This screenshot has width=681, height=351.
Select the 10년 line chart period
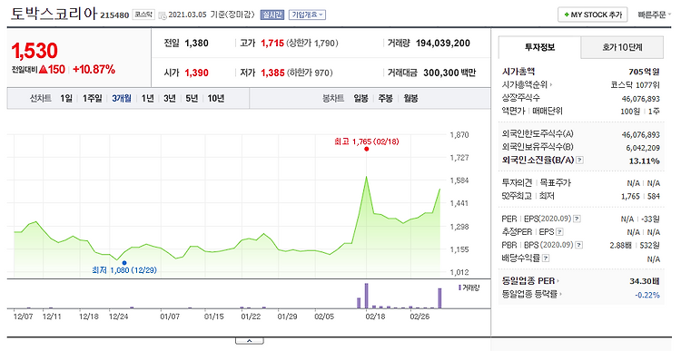[x=216, y=99]
